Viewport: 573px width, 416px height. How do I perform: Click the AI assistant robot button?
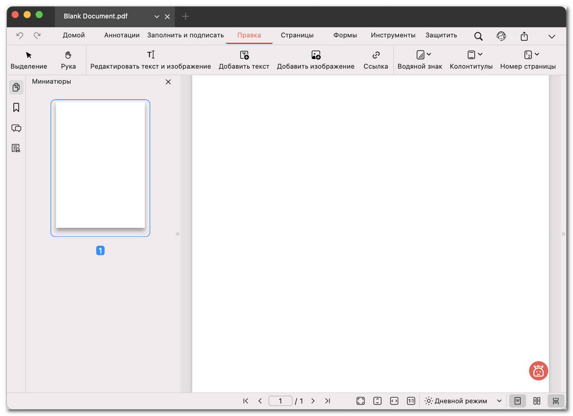point(538,371)
